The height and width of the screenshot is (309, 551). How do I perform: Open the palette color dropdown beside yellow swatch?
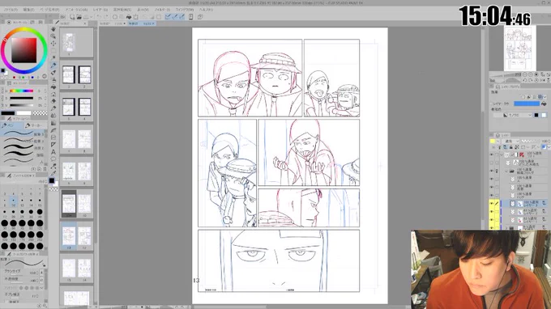click(498, 141)
